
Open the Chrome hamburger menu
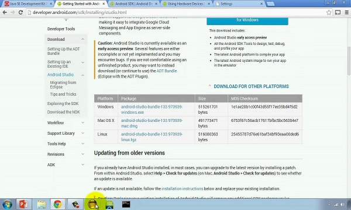click(x=346, y=12)
